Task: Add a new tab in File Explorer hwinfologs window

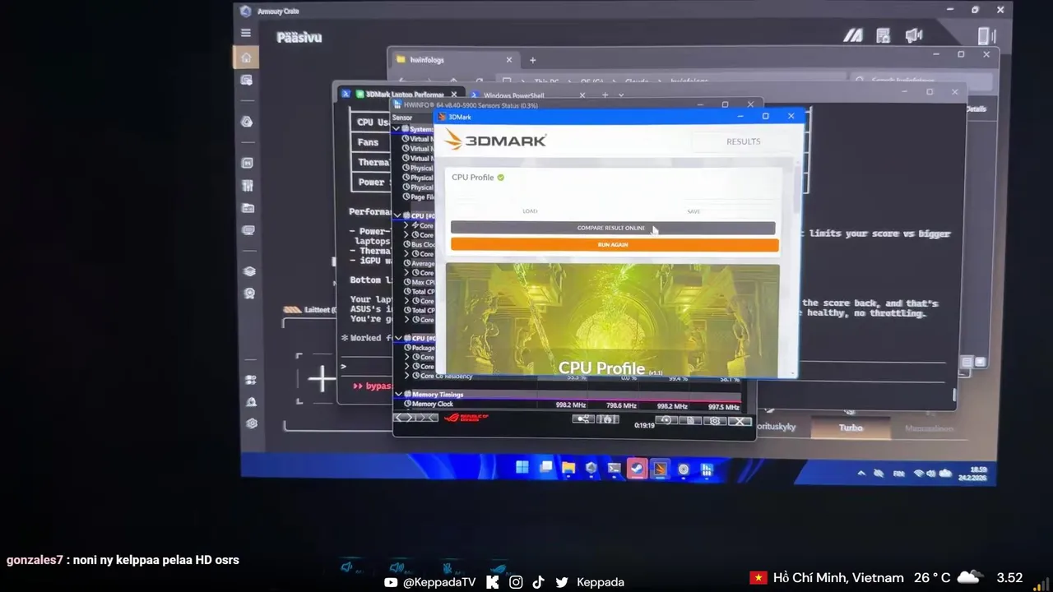Action: 532,60
